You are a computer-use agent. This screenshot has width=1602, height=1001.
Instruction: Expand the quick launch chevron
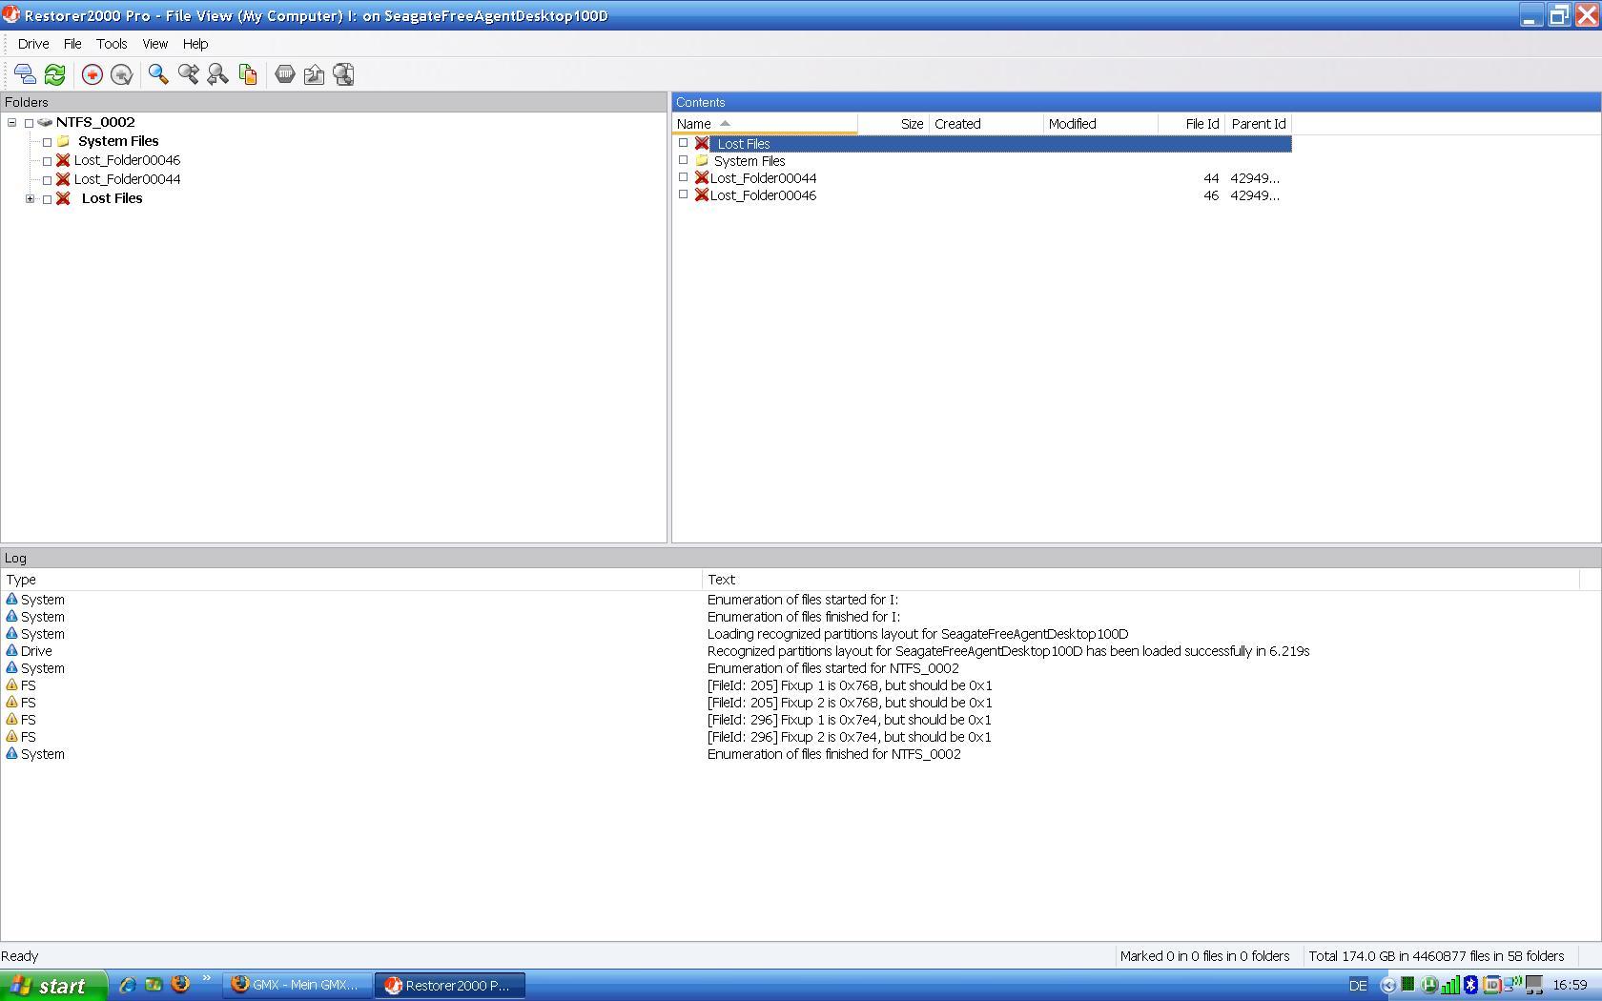(x=206, y=979)
